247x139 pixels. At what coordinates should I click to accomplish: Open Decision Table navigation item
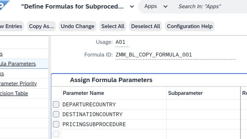pyautogui.click(x=14, y=93)
